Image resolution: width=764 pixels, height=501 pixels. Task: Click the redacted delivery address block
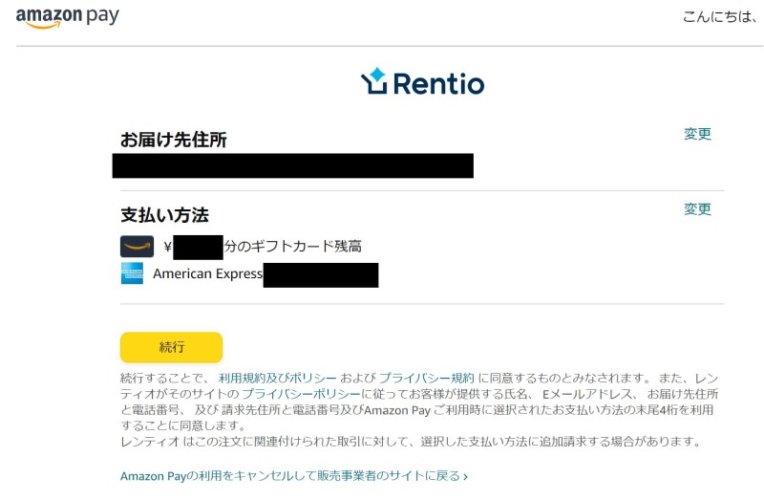[293, 165]
